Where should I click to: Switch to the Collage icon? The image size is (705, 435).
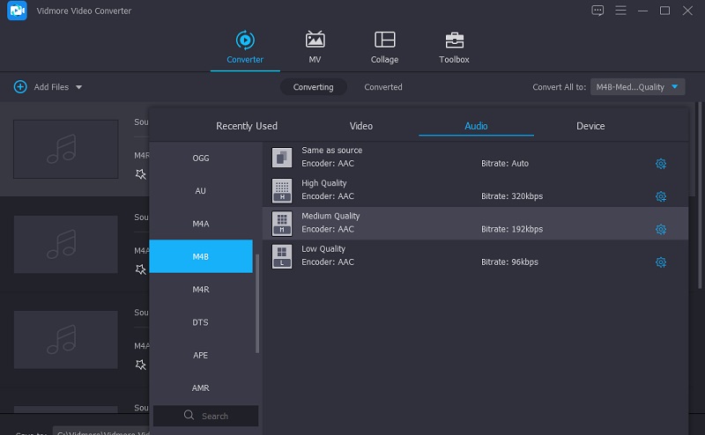384,41
